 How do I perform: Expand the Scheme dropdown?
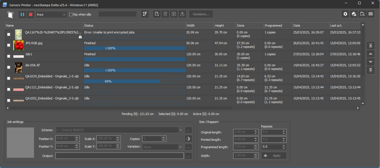(181, 130)
